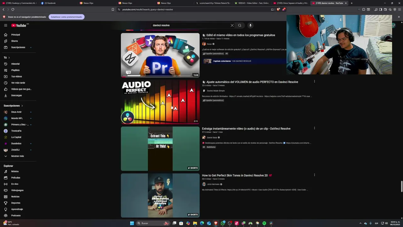The height and width of the screenshot is (227, 403).
Task: Open File Explorer from taskbar
Action: click(195, 223)
